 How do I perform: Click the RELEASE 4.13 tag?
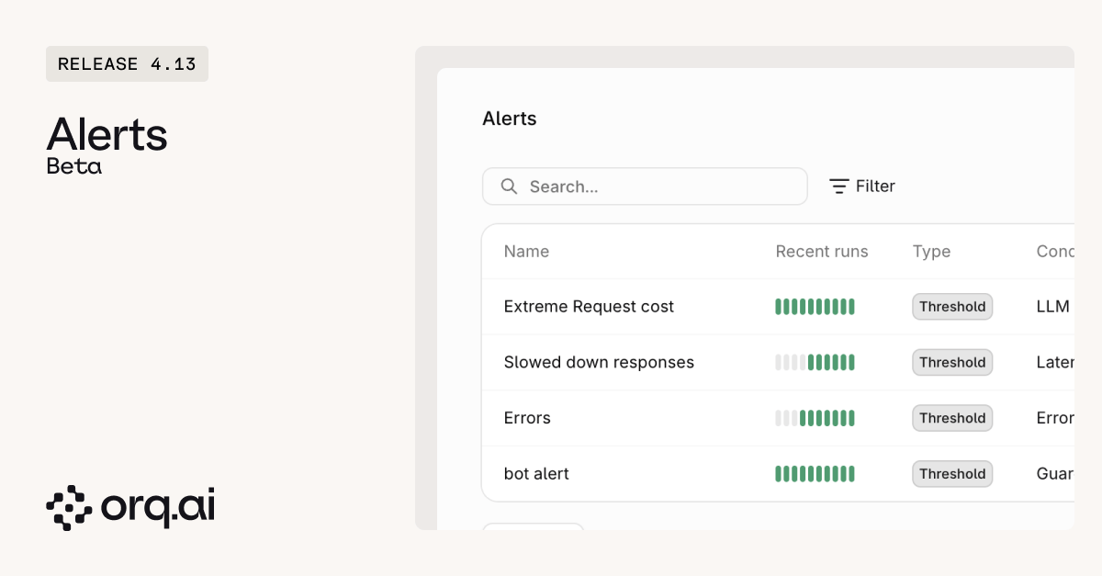pyautogui.click(x=127, y=64)
